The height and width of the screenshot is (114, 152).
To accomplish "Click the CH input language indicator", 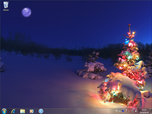I will [117, 111].
